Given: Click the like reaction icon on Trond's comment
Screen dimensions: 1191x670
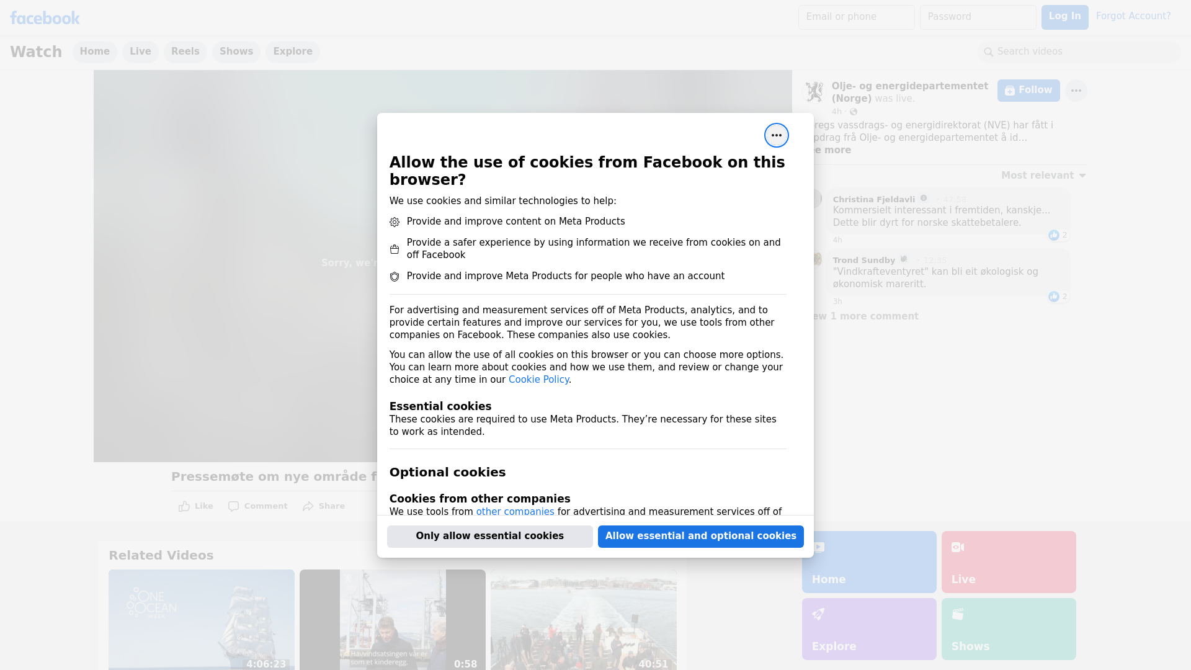Looking at the screenshot, I should point(1053,297).
